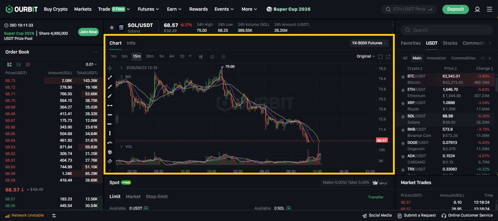This screenshot has width=498, height=221.
Task: Expand more drawing tools at toolbar bottom
Action: pyautogui.click(x=110, y=170)
